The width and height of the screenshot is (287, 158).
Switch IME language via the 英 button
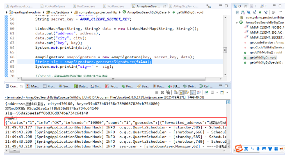tap(246, 149)
